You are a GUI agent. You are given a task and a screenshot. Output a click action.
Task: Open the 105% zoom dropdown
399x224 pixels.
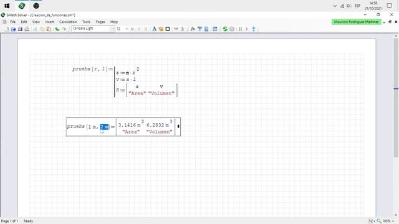(393, 222)
